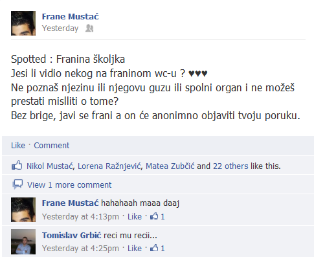Image resolution: width=314 pixels, height=257 pixels.
Task: Click the thumbs-up icon beside the likes list
Action: pyautogui.click(x=17, y=166)
